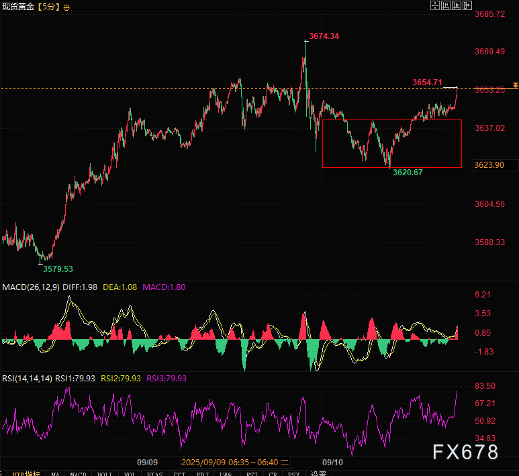Open the 5分 timeframe selector in title
This screenshot has height=476, width=519.
(48, 7)
